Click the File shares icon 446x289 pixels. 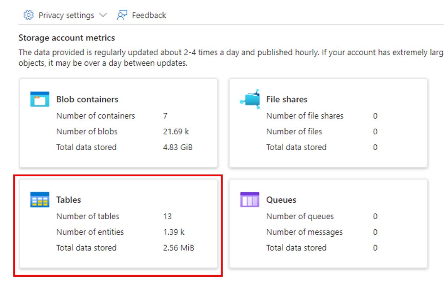[250, 99]
